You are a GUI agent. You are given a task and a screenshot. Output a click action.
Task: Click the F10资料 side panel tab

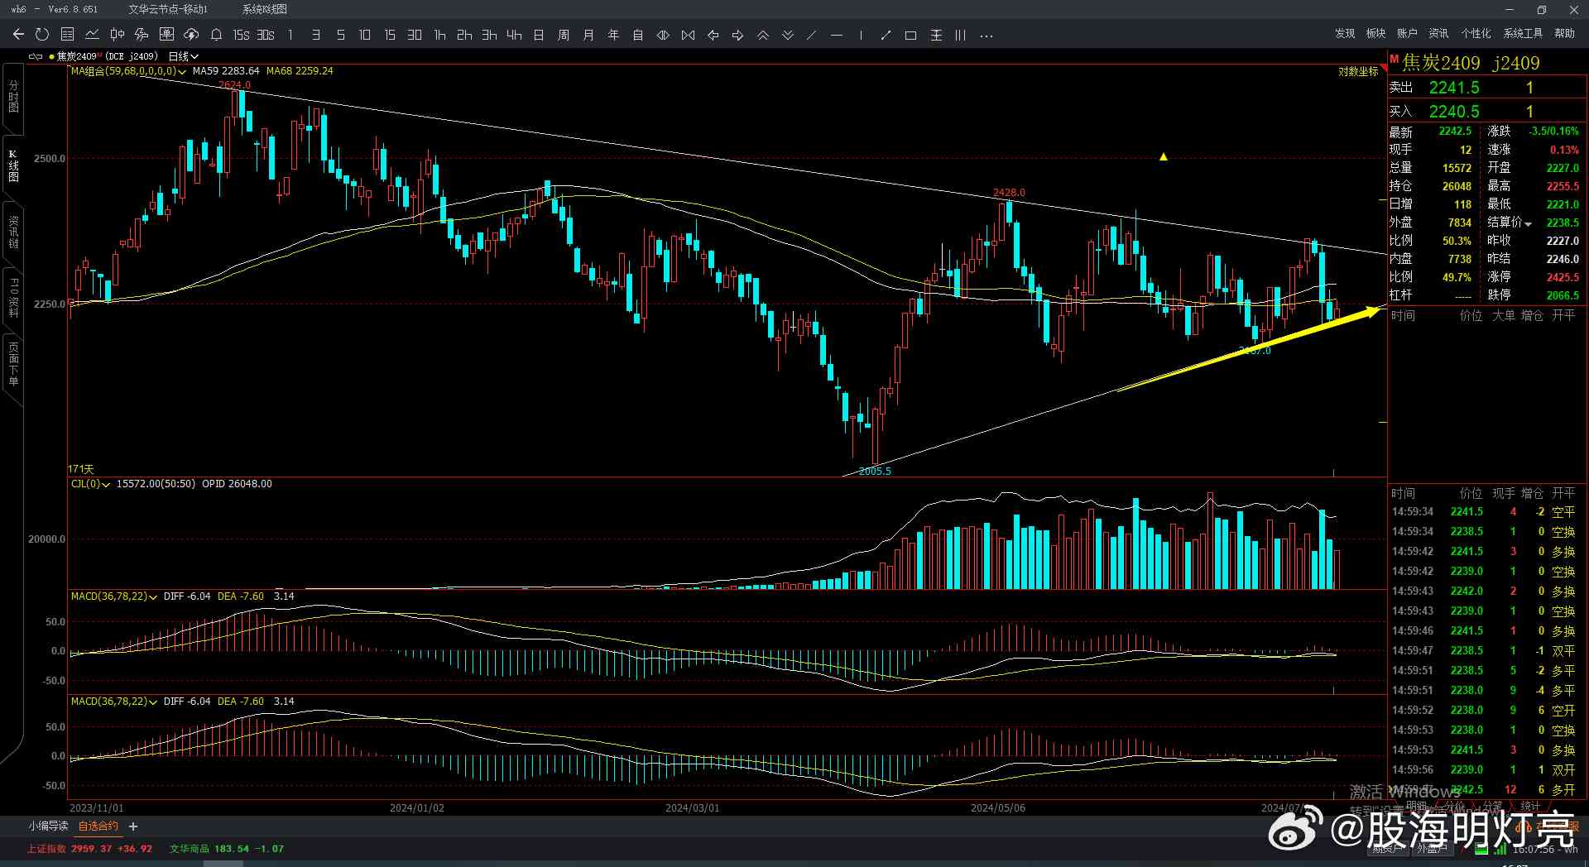(x=13, y=298)
